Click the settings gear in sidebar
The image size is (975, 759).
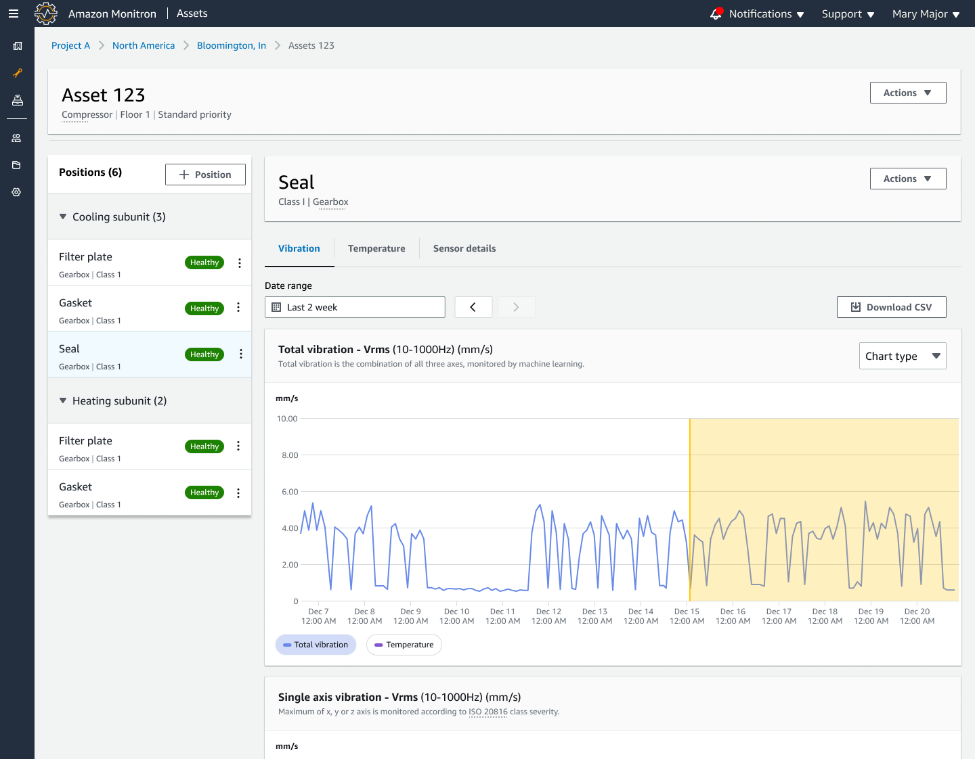point(17,192)
